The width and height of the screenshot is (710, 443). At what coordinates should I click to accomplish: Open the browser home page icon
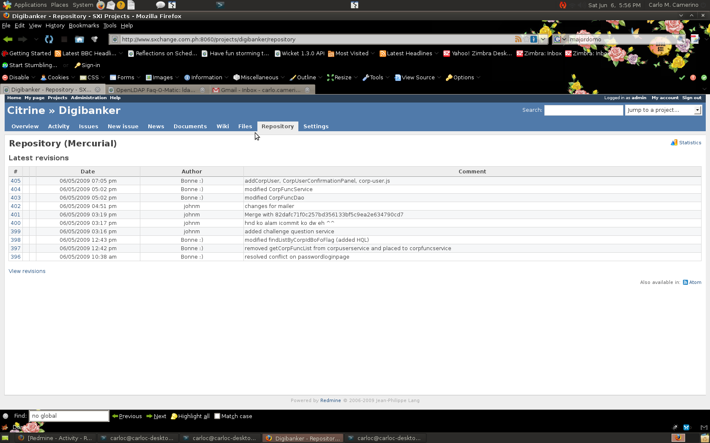click(x=79, y=39)
